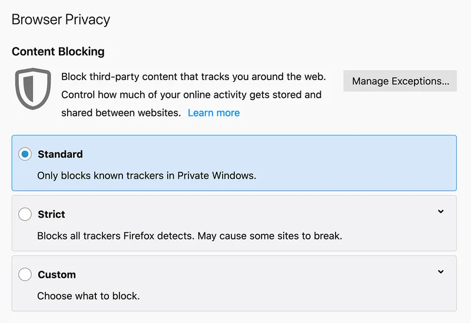Click 'Control how much of your online activity' line
471x323 pixels.
tap(191, 95)
